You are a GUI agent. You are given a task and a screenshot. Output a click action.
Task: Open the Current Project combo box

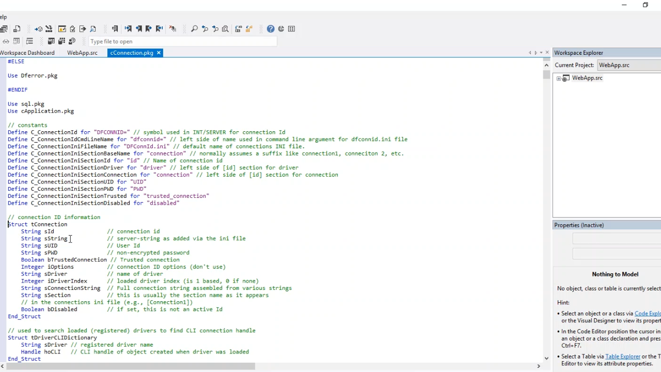pos(628,65)
